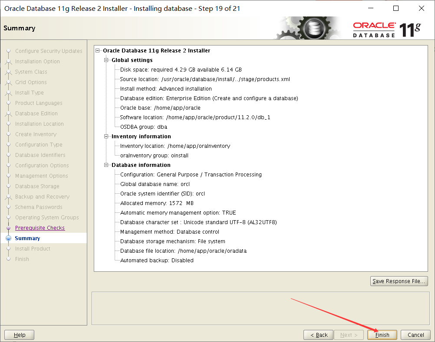435x342 pixels.
Task: Select the 'Database edition: Enterprise Edition' row
Action: tap(209, 98)
